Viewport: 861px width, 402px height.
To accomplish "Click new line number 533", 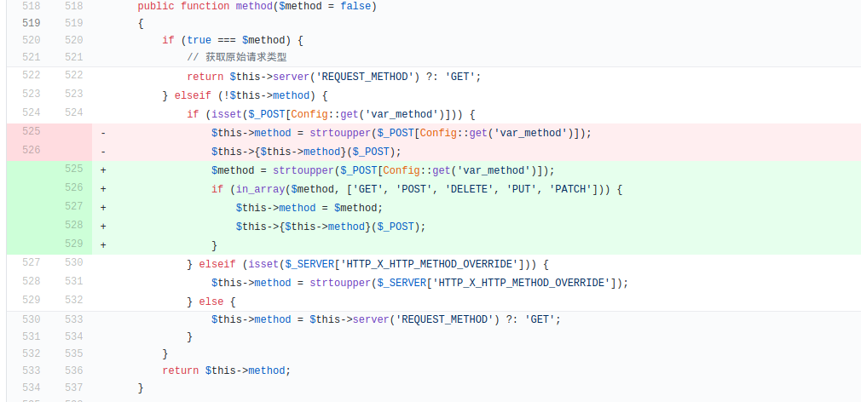I will point(73,319).
